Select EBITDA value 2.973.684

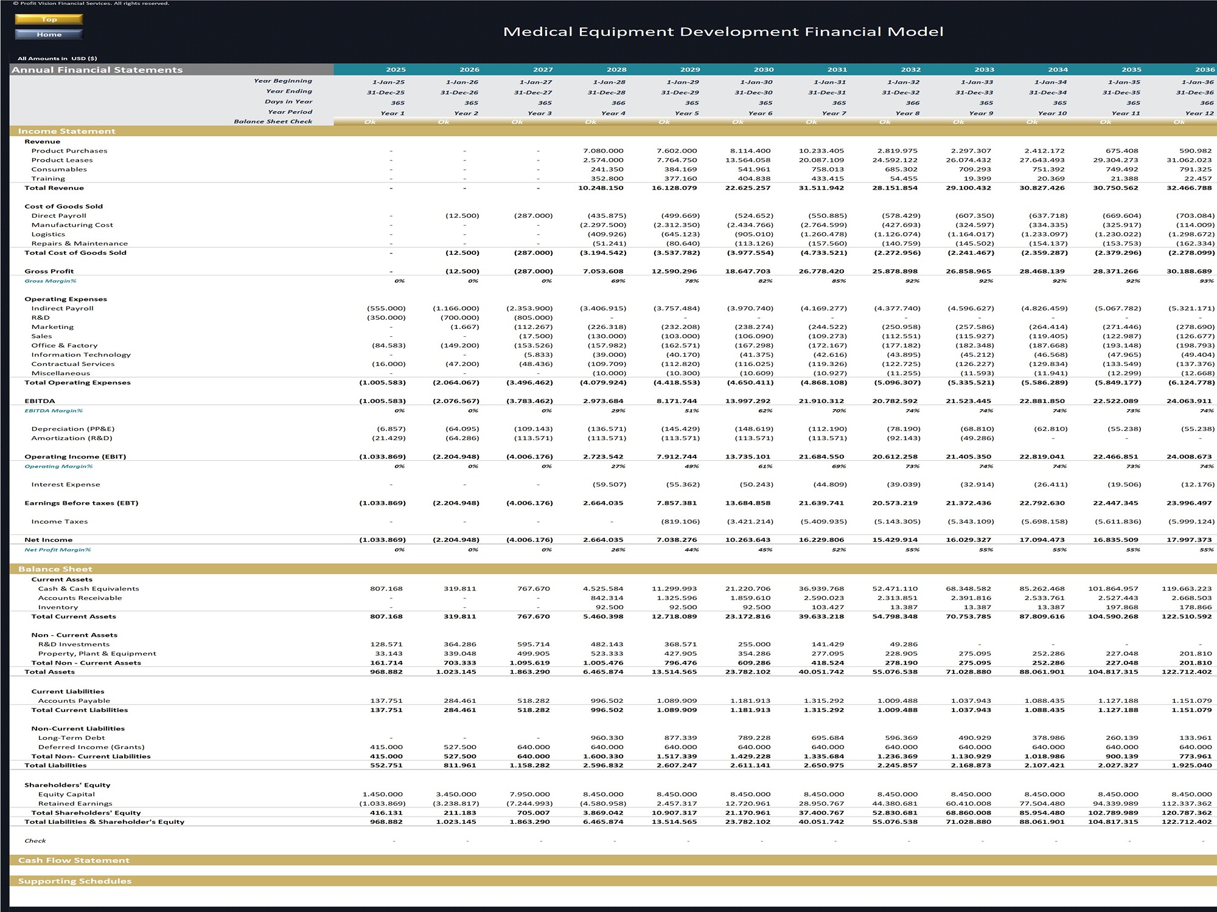click(603, 401)
